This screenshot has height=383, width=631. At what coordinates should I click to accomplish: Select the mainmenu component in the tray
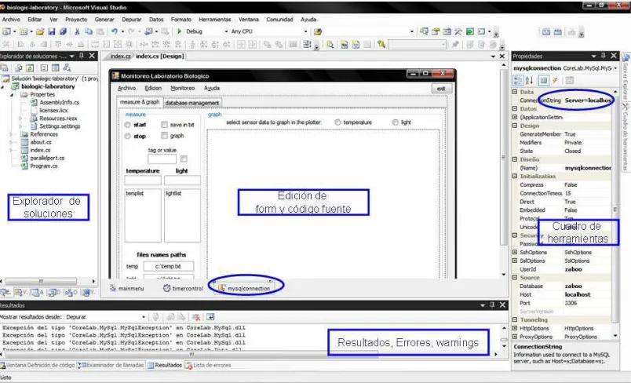click(x=126, y=289)
